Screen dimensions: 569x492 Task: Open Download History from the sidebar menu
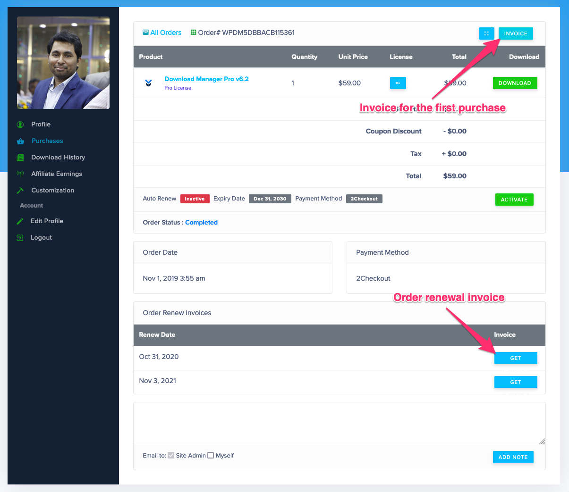tap(57, 157)
